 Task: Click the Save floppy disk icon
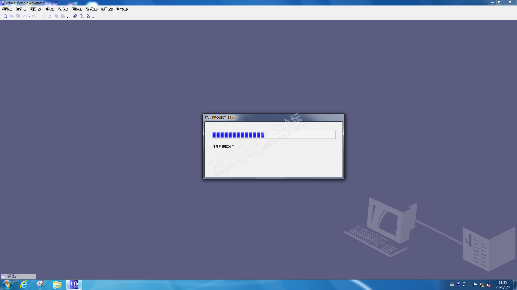pos(18,16)
